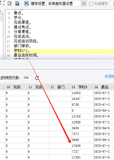Click cell value 7372

[x=75, y=134]
